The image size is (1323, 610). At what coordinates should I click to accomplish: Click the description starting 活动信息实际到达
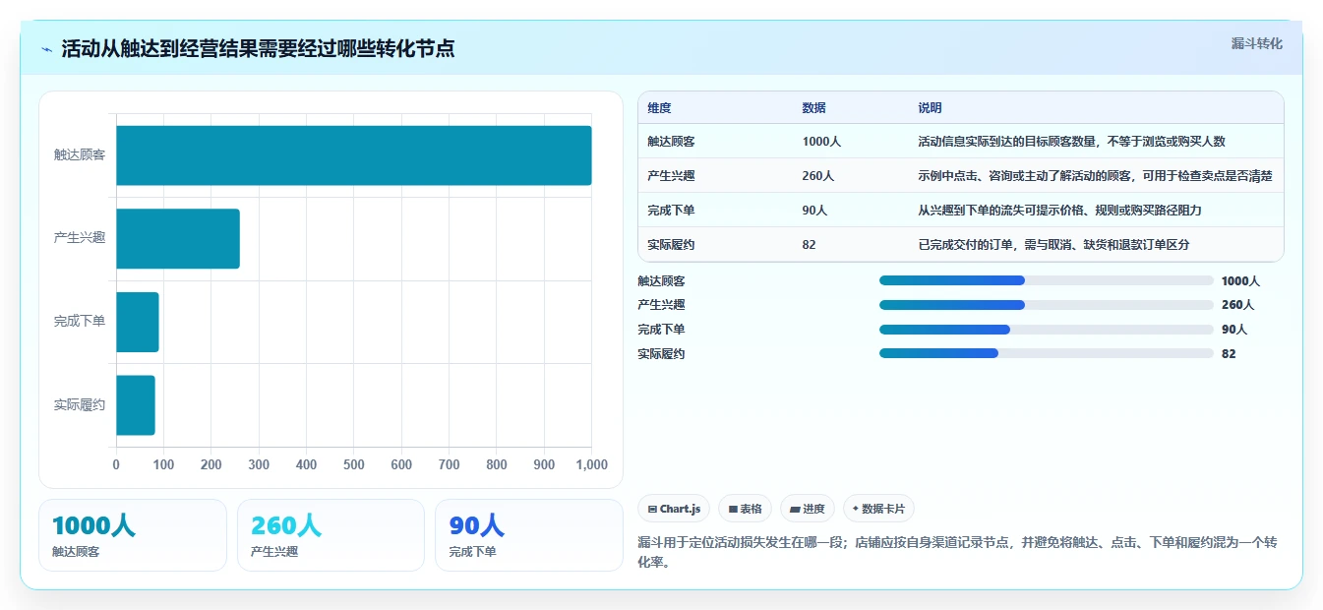coord(1071,142)
